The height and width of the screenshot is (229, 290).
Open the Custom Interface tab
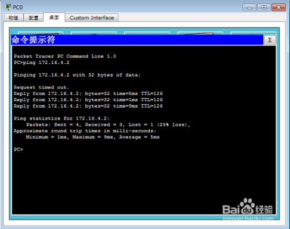pos(92,18)
